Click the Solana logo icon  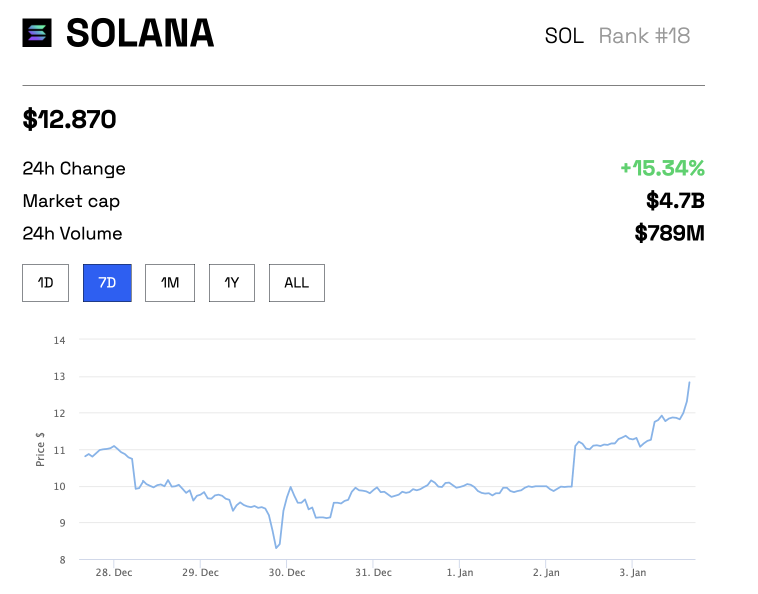tap(37, 33)
